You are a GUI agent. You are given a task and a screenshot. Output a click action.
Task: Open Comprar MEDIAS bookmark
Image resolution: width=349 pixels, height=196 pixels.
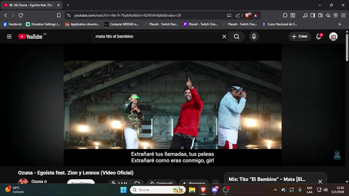[122, 24]
